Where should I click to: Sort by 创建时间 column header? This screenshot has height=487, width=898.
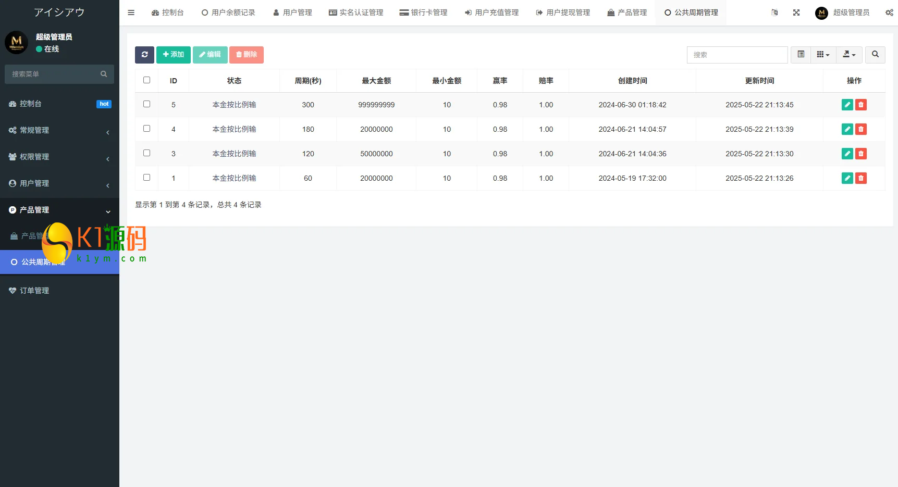tap(633, 81)
